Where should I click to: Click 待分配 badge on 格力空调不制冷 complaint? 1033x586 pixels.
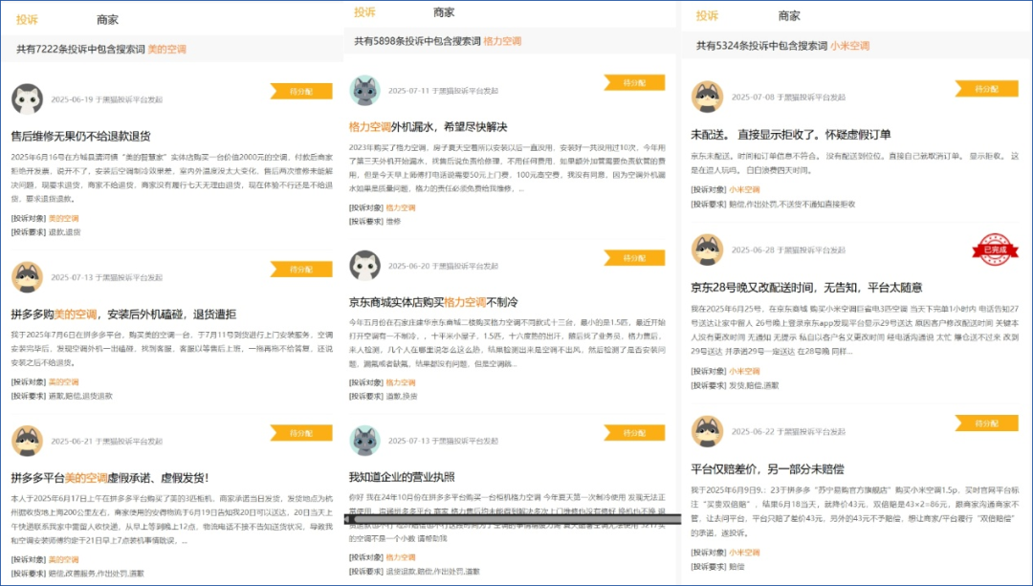(x=634, y=258)
